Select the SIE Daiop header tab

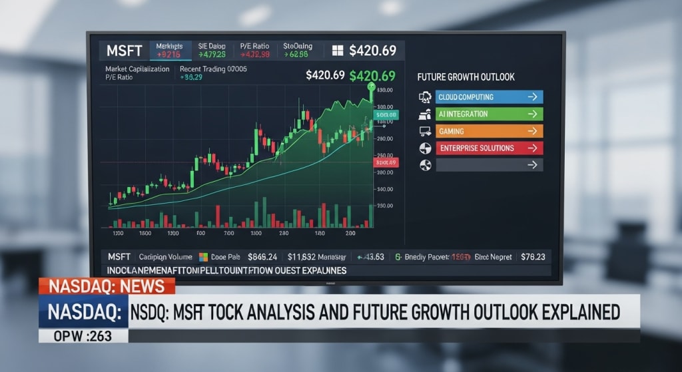tap(212, 51)
